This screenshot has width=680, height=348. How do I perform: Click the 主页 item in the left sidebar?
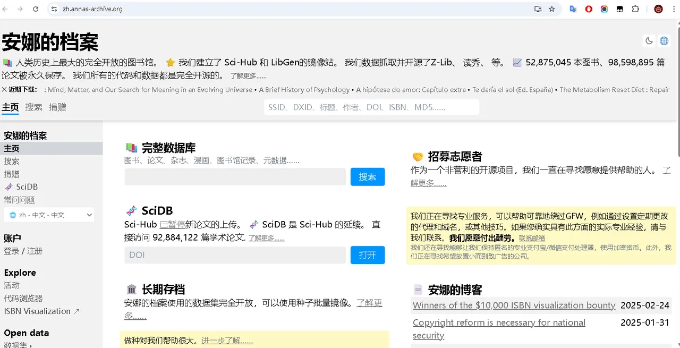[52, 148]
